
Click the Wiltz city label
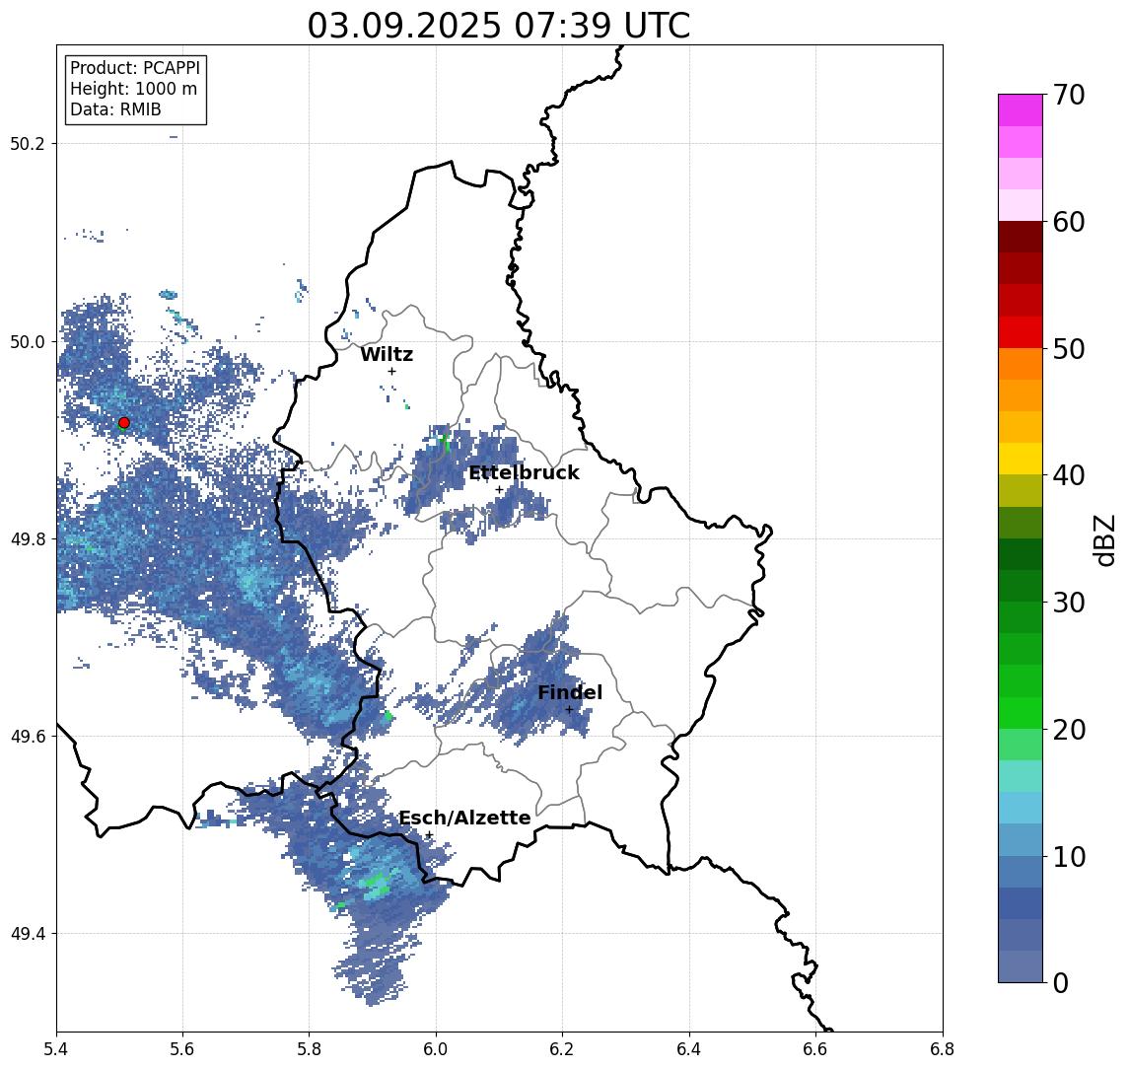pyautogui.click(x=387, y=354)
